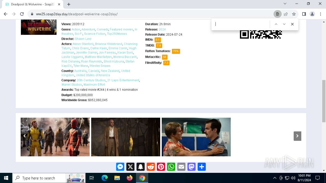Share on X using the X icon
Viewport: 326px width, 183px height.
(130, 167)
